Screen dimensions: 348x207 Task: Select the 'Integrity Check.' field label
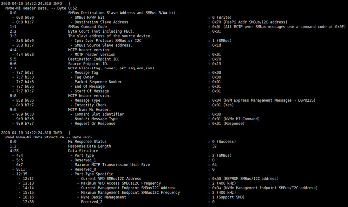(x=91, y=105)
